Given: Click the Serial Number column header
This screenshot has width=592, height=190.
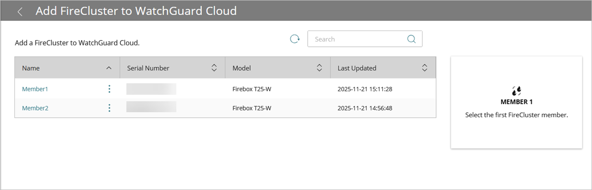Looking at the screenshot, I should click(x=172, y=68).
